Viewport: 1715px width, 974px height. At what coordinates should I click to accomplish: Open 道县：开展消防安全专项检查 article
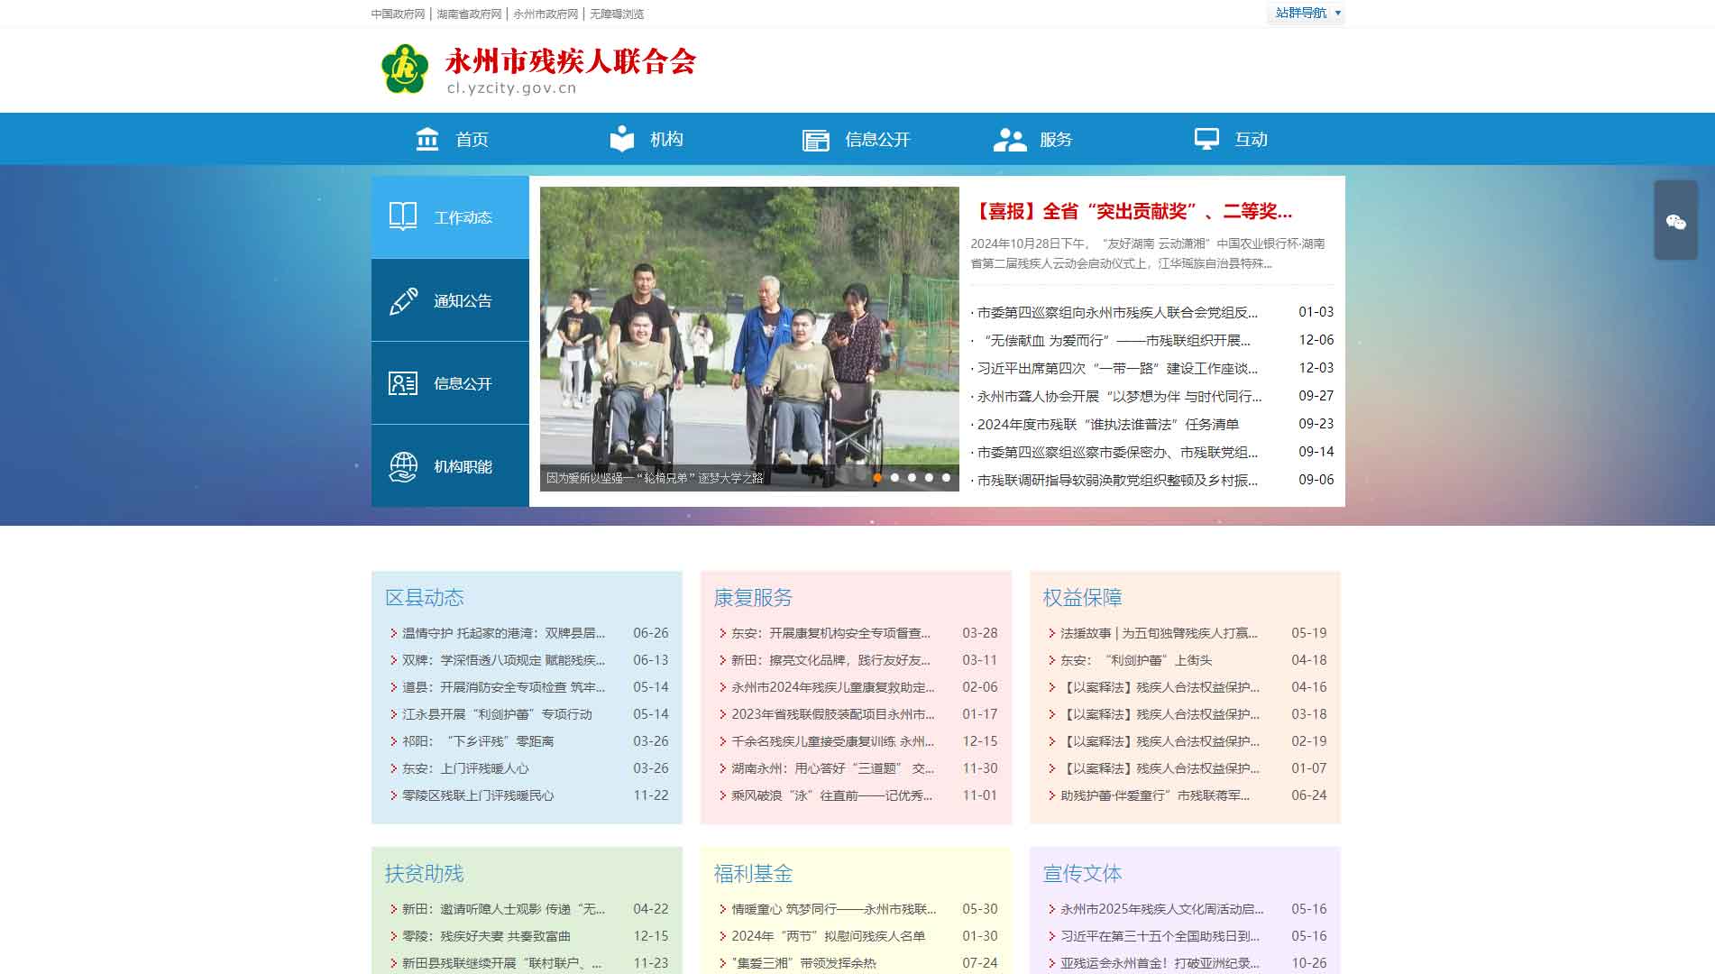503,687
